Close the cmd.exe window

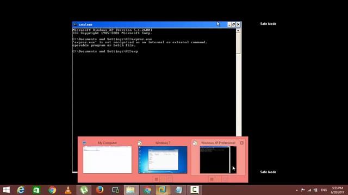[x=238, y=24]
